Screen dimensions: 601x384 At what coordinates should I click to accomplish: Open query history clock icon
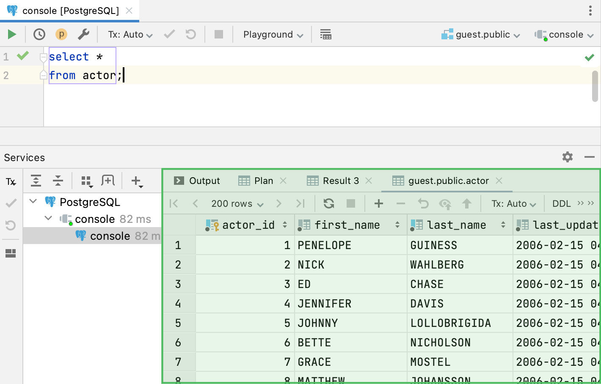point(39,34)
